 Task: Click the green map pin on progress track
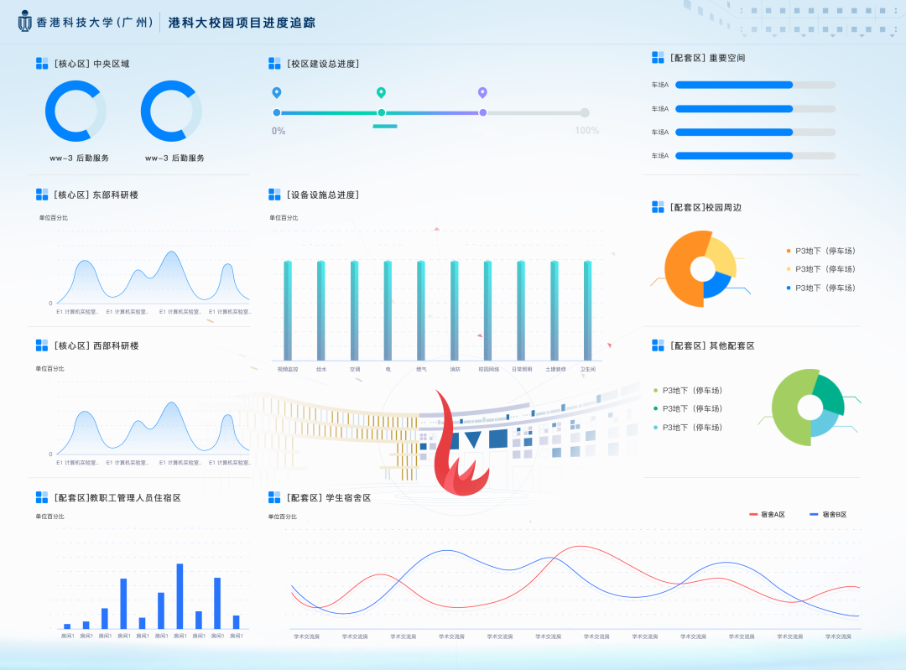click(381, 92)
